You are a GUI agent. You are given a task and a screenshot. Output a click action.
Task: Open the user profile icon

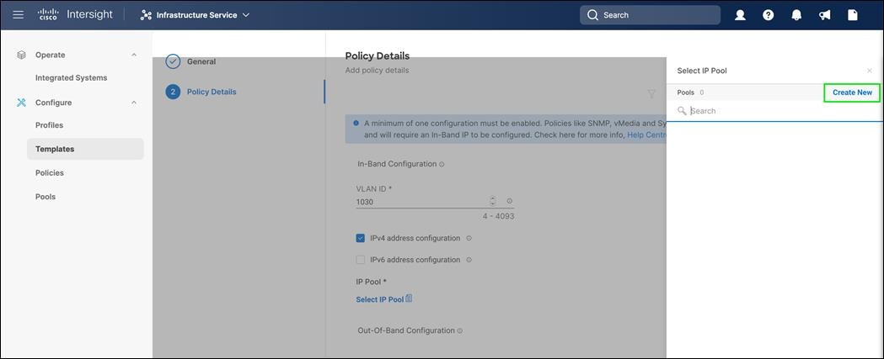pos(740,15)
